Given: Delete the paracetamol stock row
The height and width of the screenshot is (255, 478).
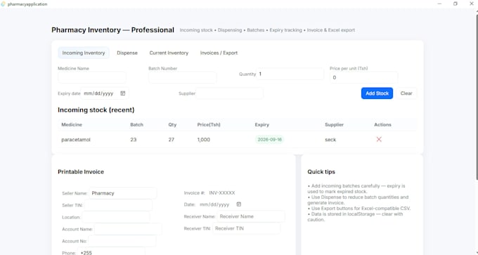Looking at the screenshot, I should (379, 139).
